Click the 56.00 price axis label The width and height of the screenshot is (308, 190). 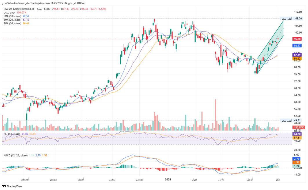coord(297,109)
